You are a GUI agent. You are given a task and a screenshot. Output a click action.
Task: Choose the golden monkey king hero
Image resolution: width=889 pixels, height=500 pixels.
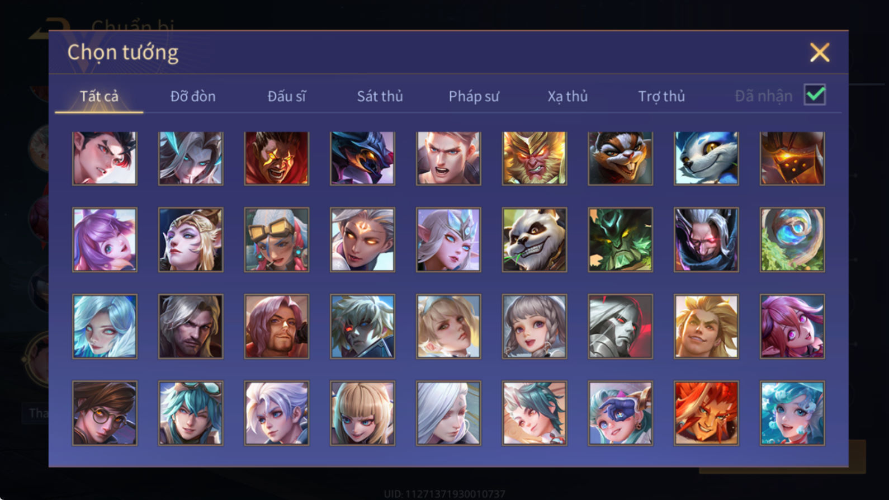pyautogui.click(x=534, y=158)
